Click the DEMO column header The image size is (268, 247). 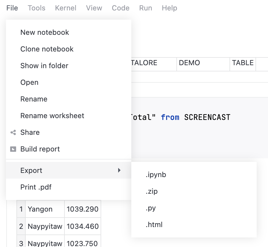[x=189, y=63]
